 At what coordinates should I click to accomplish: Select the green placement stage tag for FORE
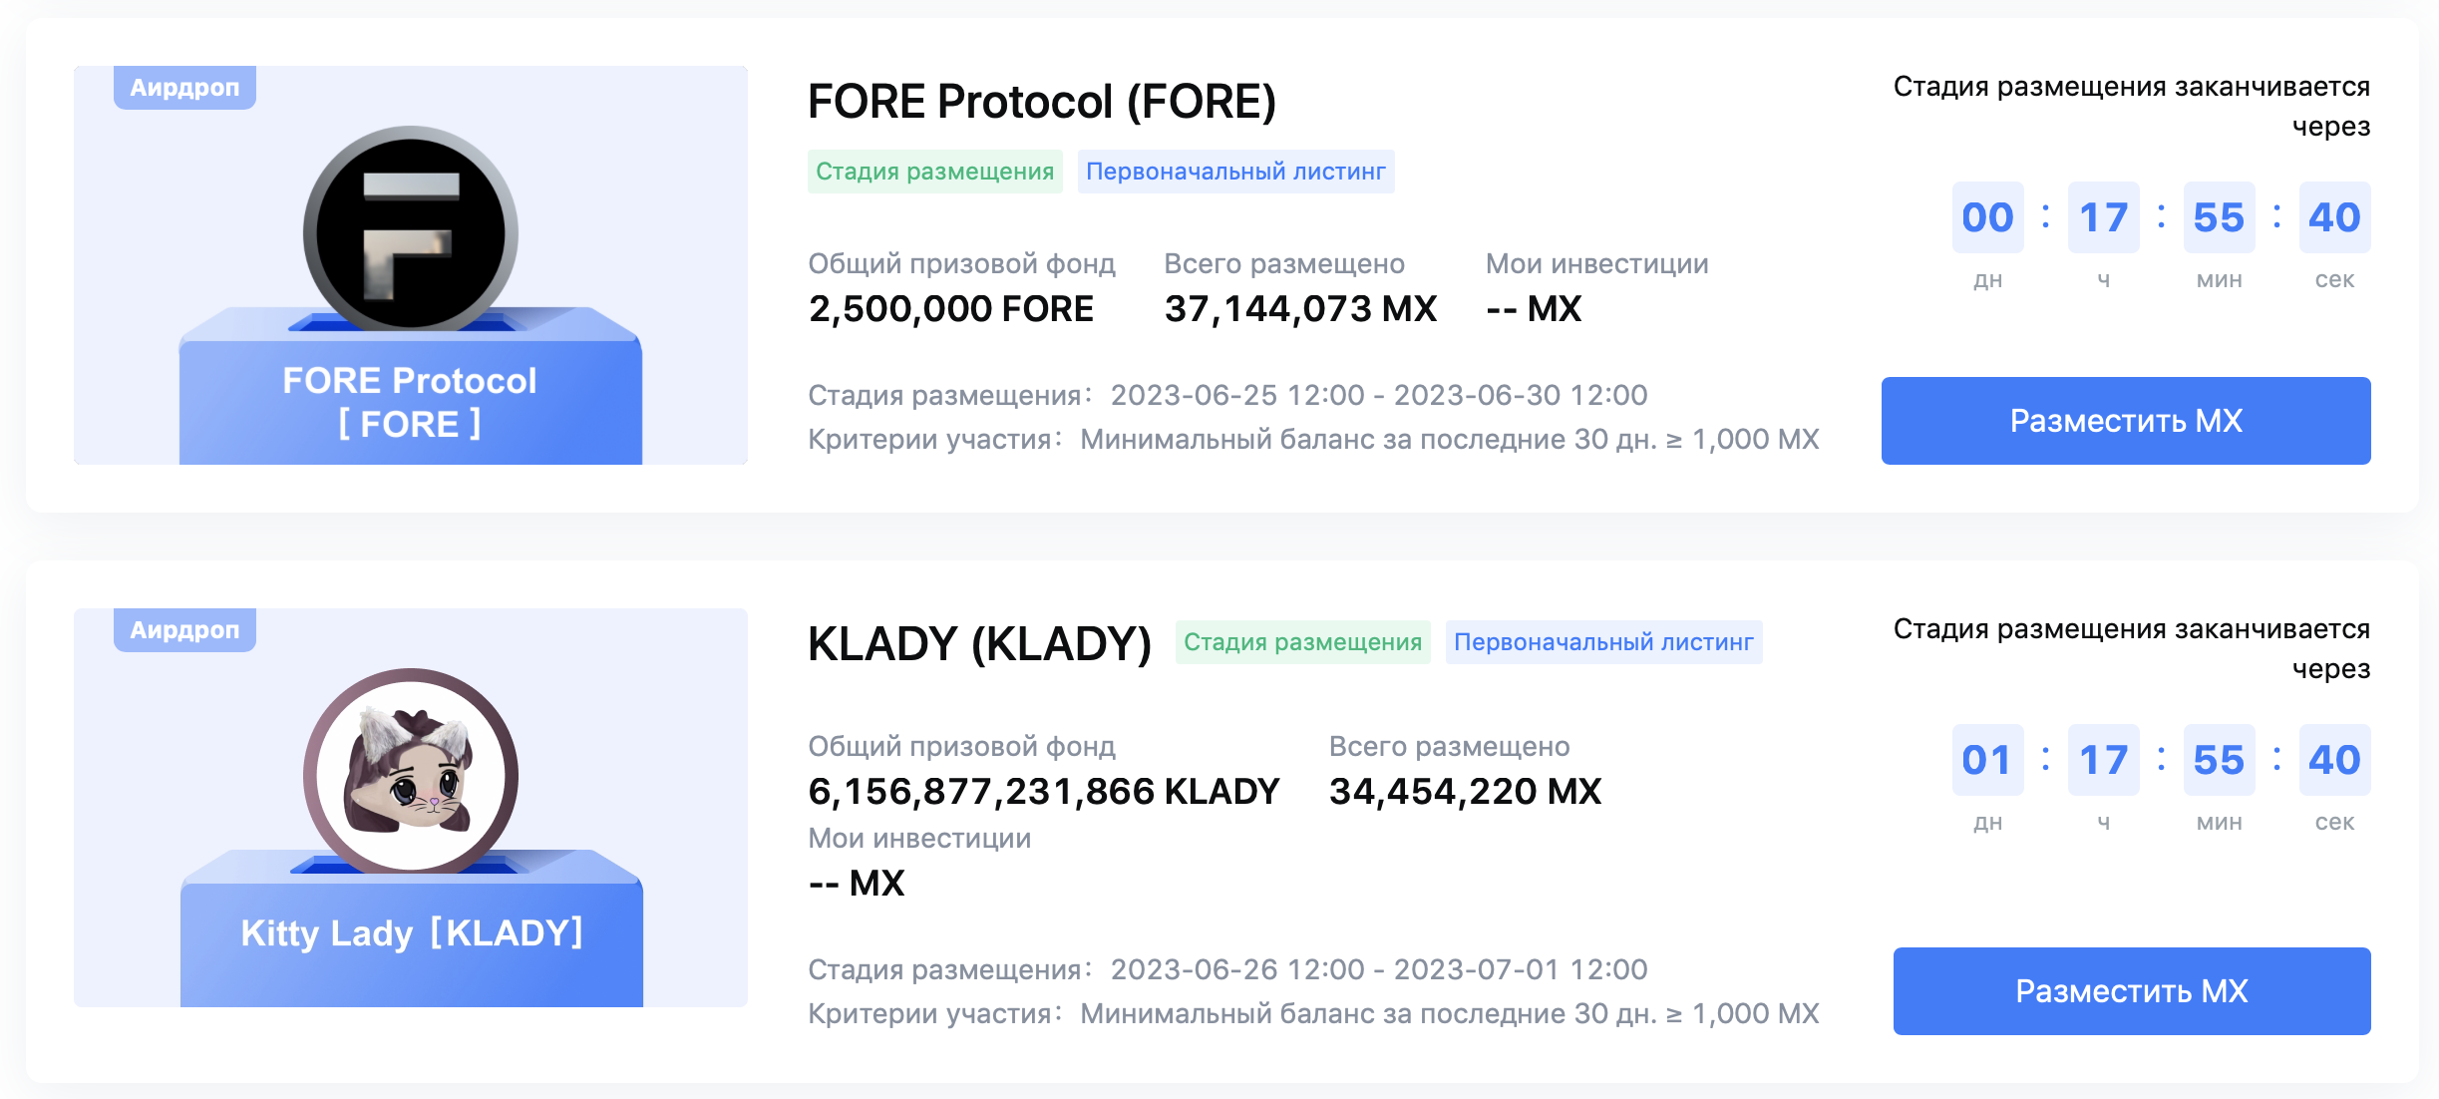[934, 172]
